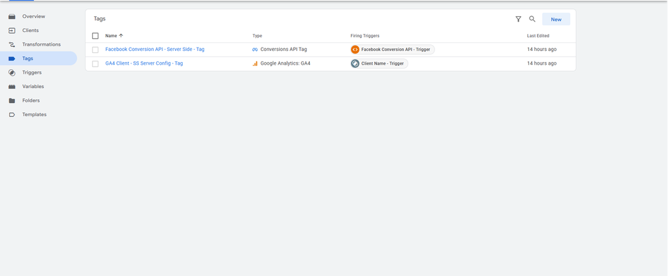Click 14 hours ago in Facebook row
Screen dimensions: 668x276
542,50
